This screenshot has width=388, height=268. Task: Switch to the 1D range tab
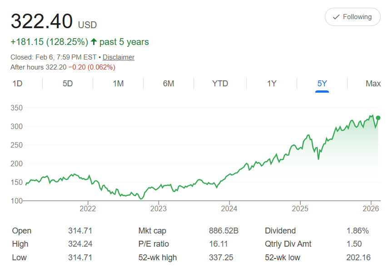17,84
